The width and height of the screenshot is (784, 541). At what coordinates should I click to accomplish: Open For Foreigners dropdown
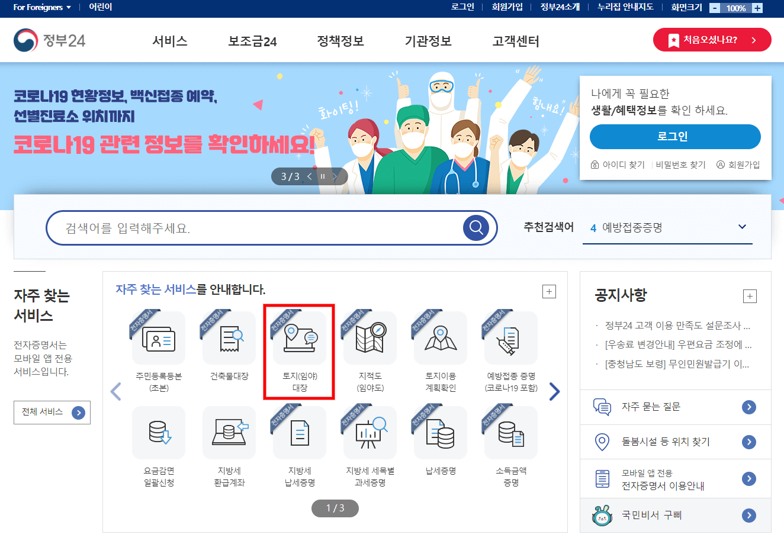(42, 7)
